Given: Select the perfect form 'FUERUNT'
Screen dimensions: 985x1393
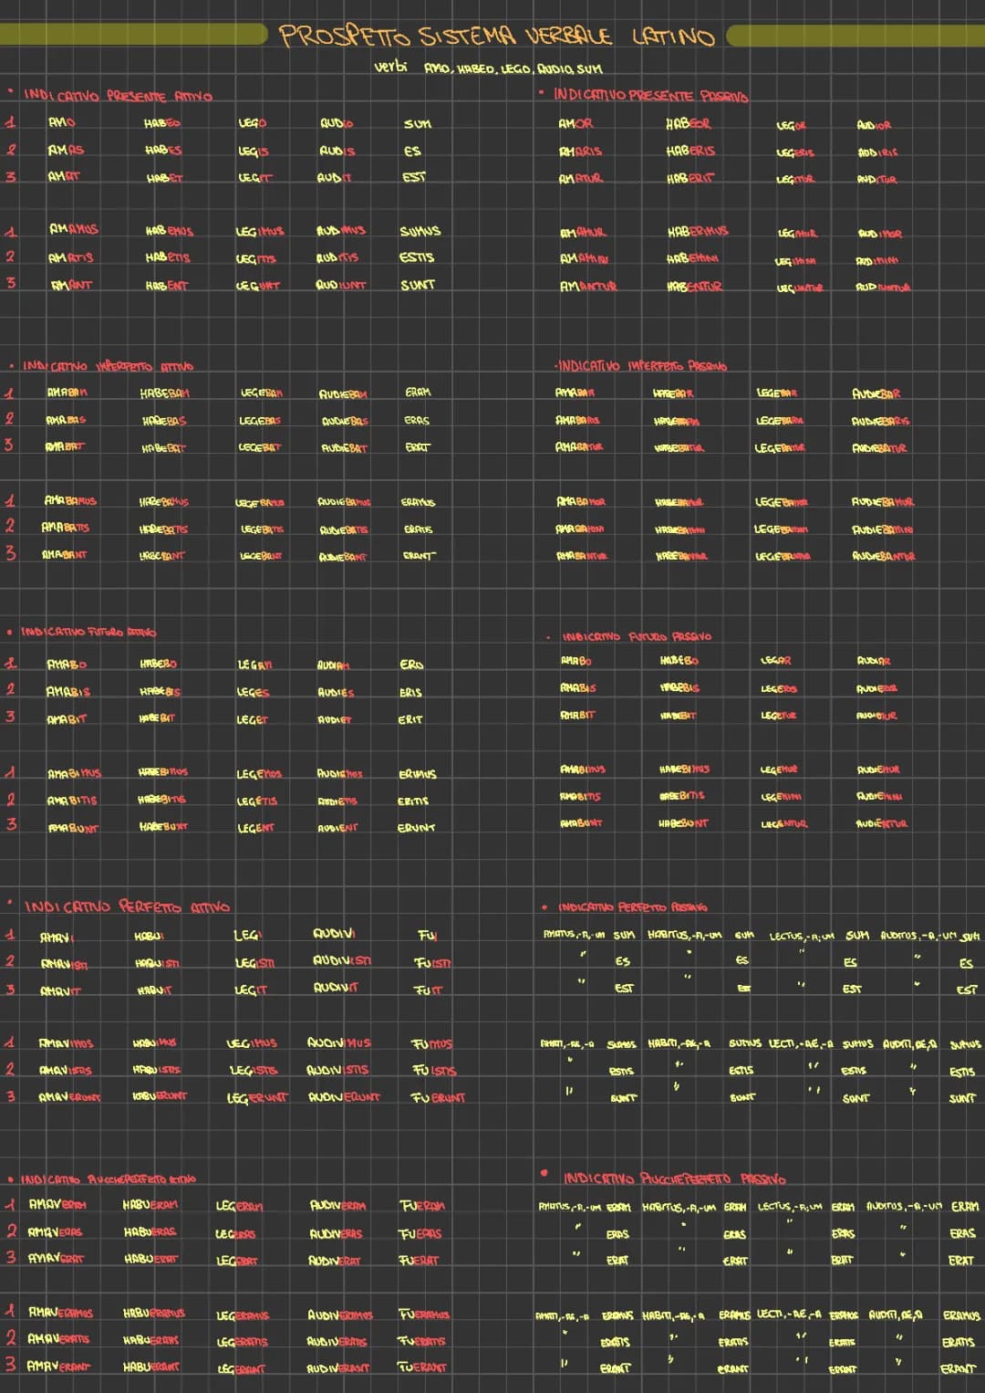Looking at the screenshot, I should point(440,1097).
